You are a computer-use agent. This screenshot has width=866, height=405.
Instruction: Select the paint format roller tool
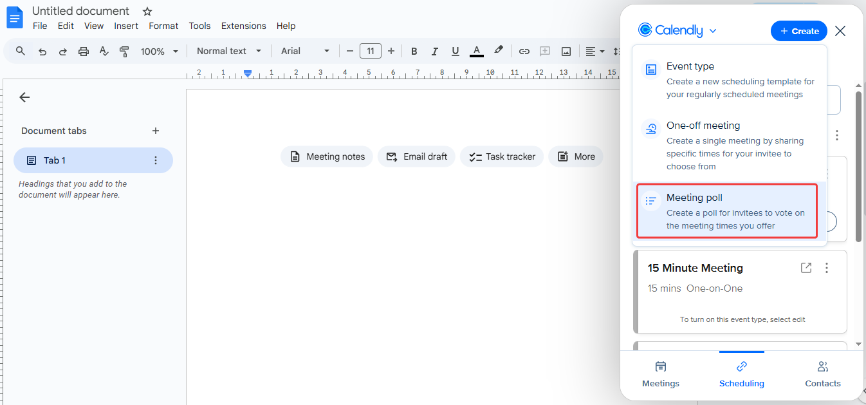point(124,52)
